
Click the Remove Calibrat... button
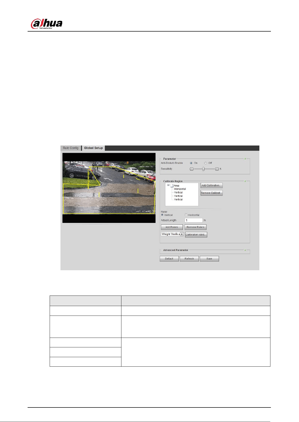coord(212,193)
